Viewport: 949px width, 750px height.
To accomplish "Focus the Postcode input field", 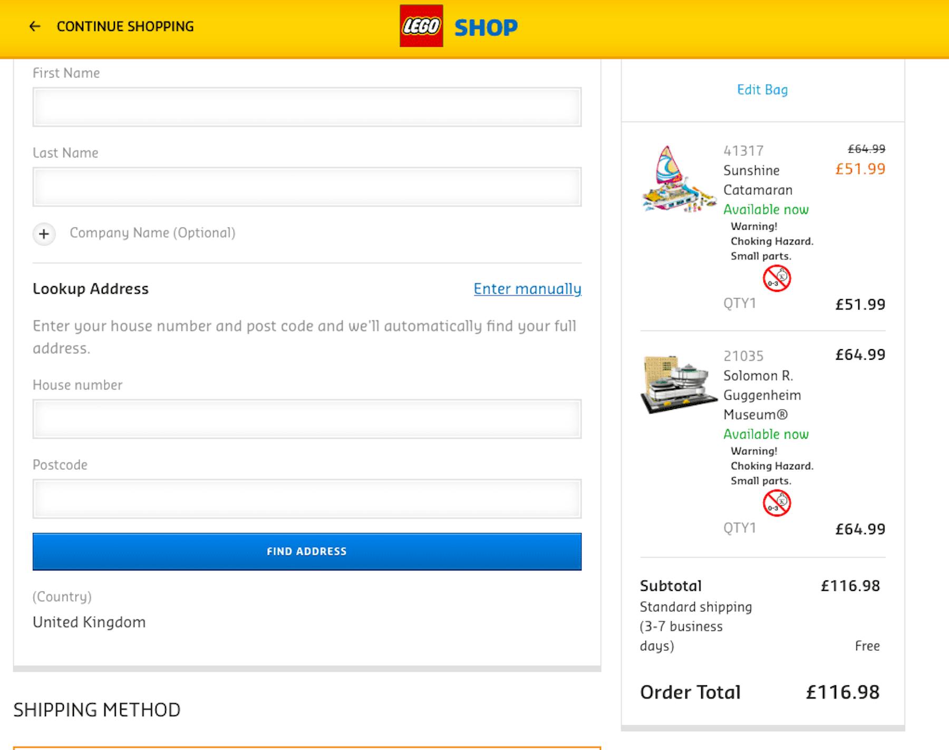I will coord(307,499).
